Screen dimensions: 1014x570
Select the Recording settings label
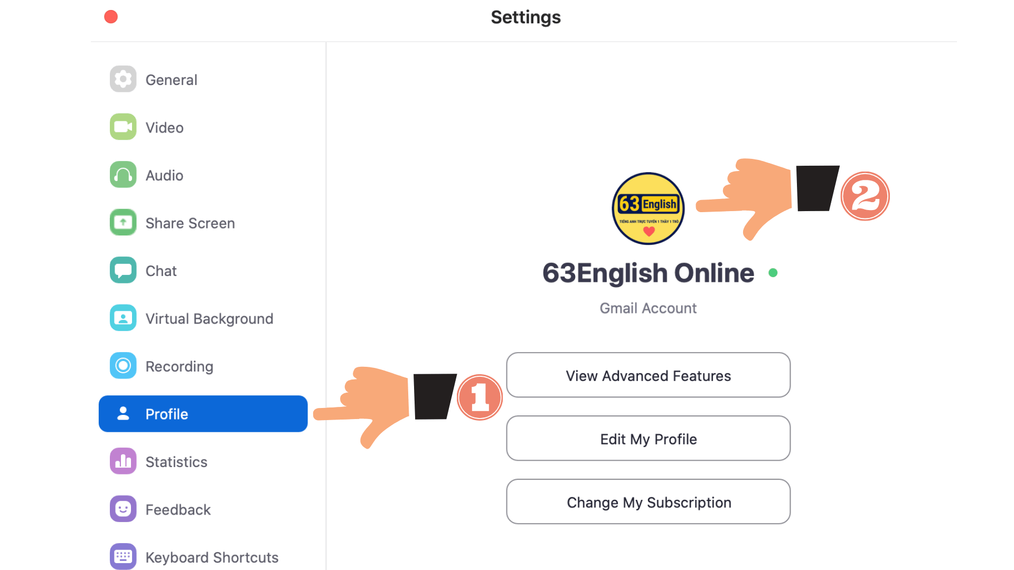click(180, 366)
